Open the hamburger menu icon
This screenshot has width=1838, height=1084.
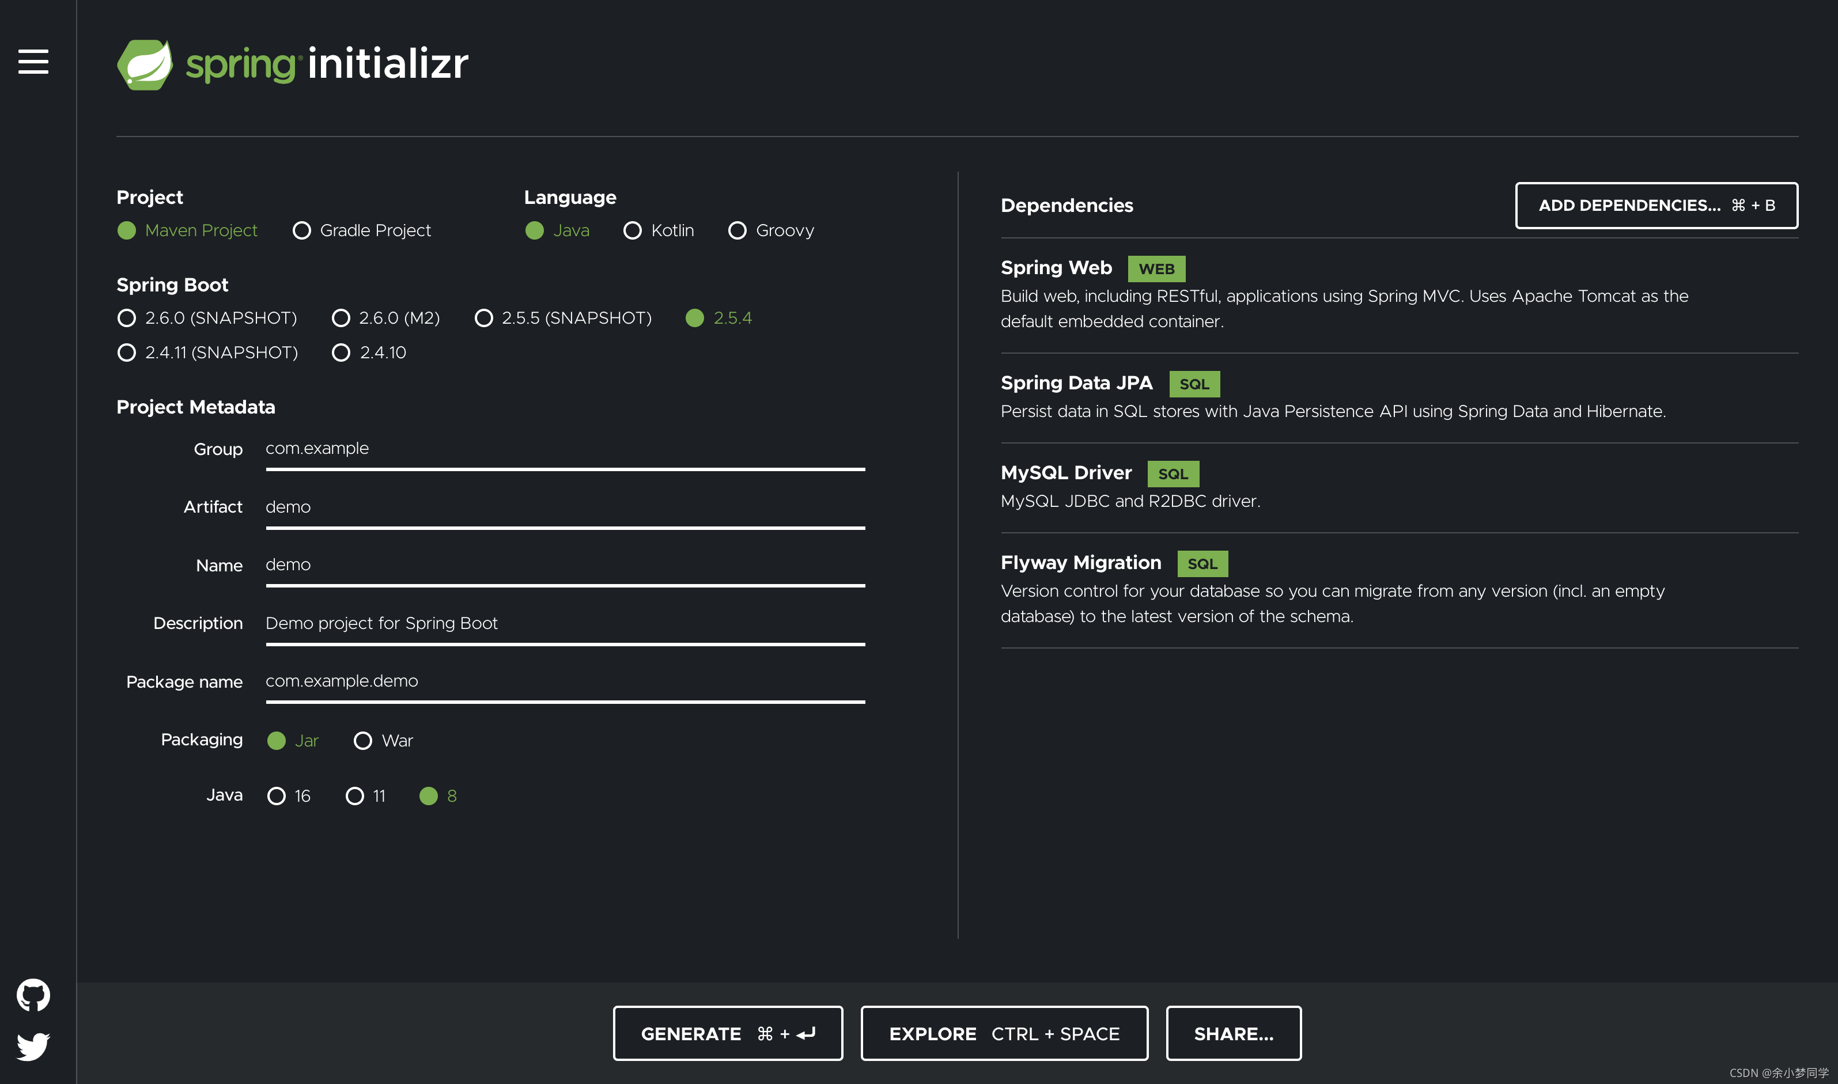point(33,62)
